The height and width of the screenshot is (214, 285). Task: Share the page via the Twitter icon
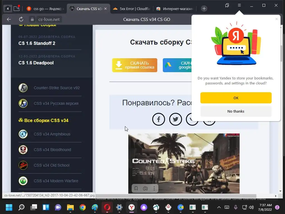pos(175,119)
